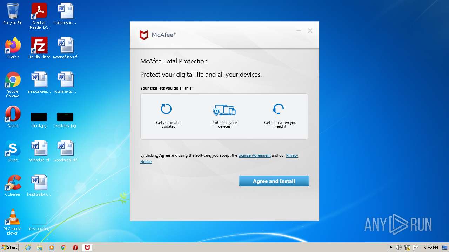Image resolution: width=449 pixels, height=252 pixels.
Task: Select the lesscool.png file
Action: (x=39, y=223)
